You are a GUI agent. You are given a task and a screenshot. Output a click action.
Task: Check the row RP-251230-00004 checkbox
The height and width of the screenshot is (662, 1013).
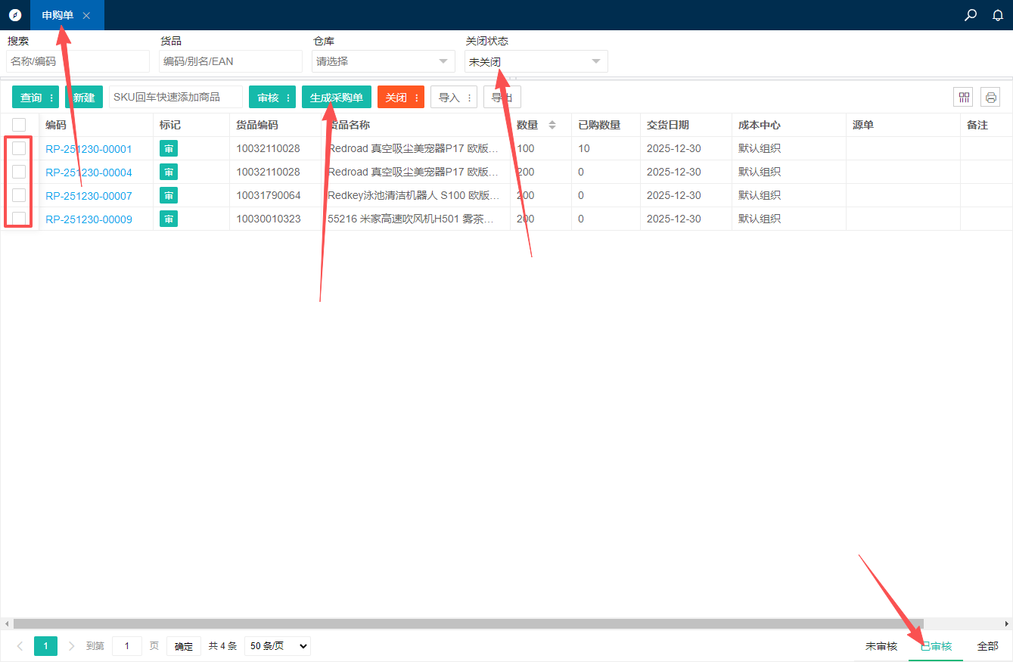point(19,172)
